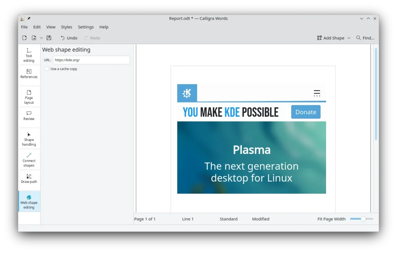Click the Donate button
Screen dimensions: 397x253
click(306, 112)
